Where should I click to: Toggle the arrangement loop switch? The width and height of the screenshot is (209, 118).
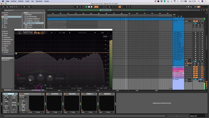[120, 7]
